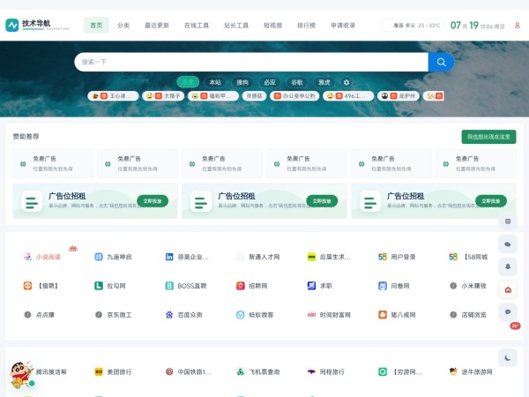Open 最近更新 nav item
Viewport: 529px width, 397px height.
[157, 26]
